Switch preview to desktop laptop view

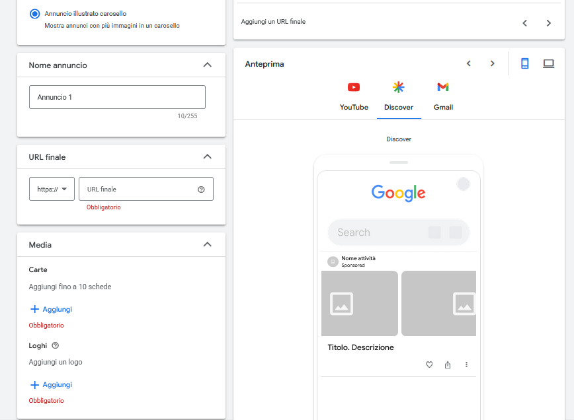coord(548,63)
